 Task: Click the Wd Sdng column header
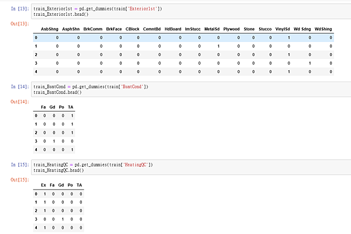[302, 29]
